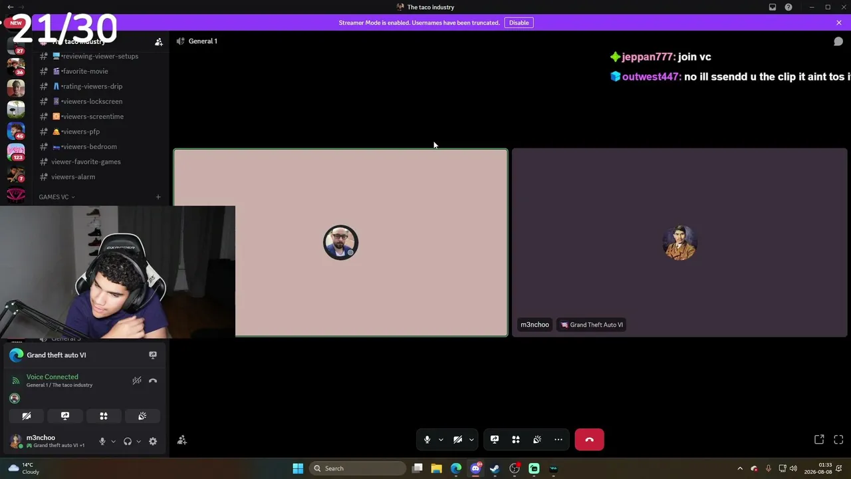
Task: Open the viewers-screentime channel
Action: click(x=100, y=116)
